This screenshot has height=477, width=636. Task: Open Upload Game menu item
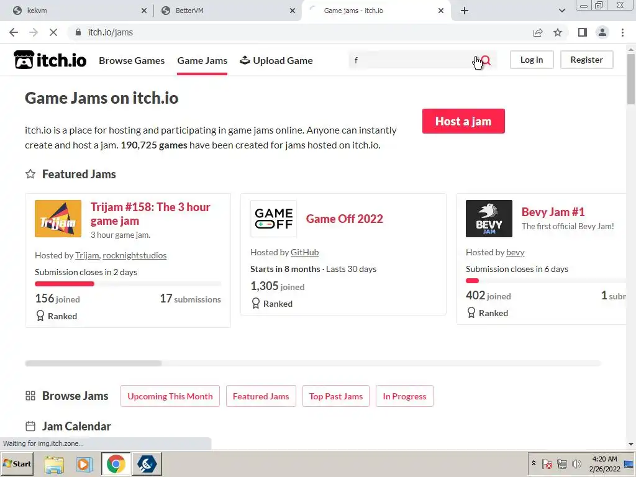pos(276,60)
